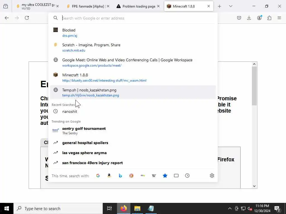This screenshot has width=286, height=214.
Task: Search this time with Bing
Action: click(120, 176)
